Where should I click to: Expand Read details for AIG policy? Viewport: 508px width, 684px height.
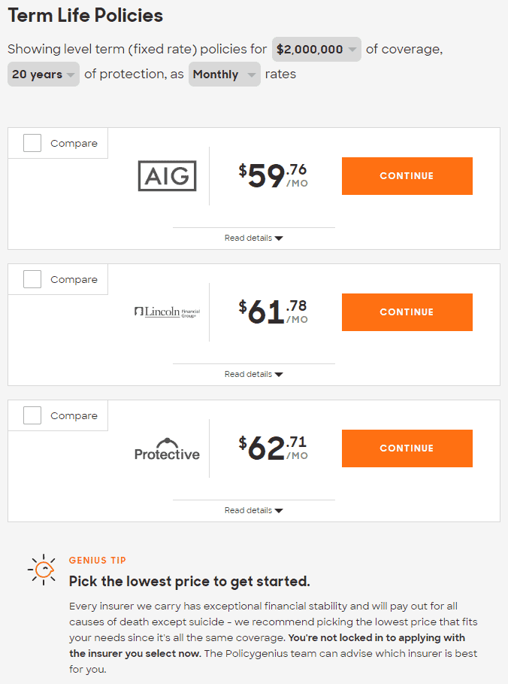coord(253,239)
